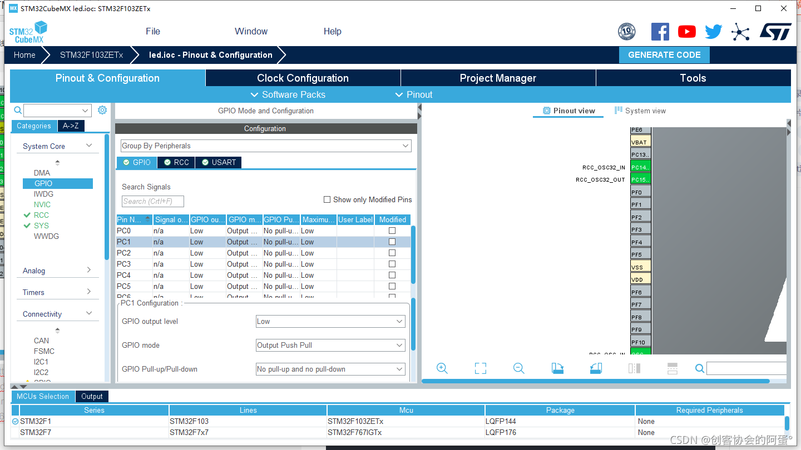Click the greyed-out vertical split view icon
This screenshot has width=801, height=450.
pyautogui.click(x=634, y=368)
